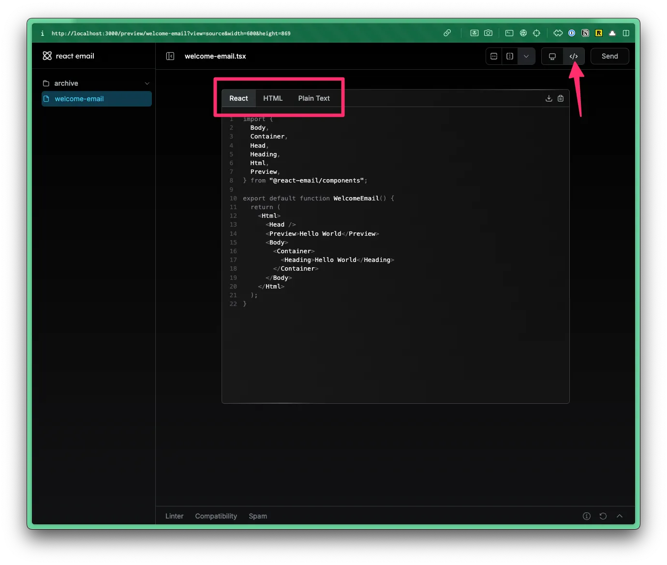667x565 pixels.
Task: Click the camera screenshot icon
Action: click(488, 33)
